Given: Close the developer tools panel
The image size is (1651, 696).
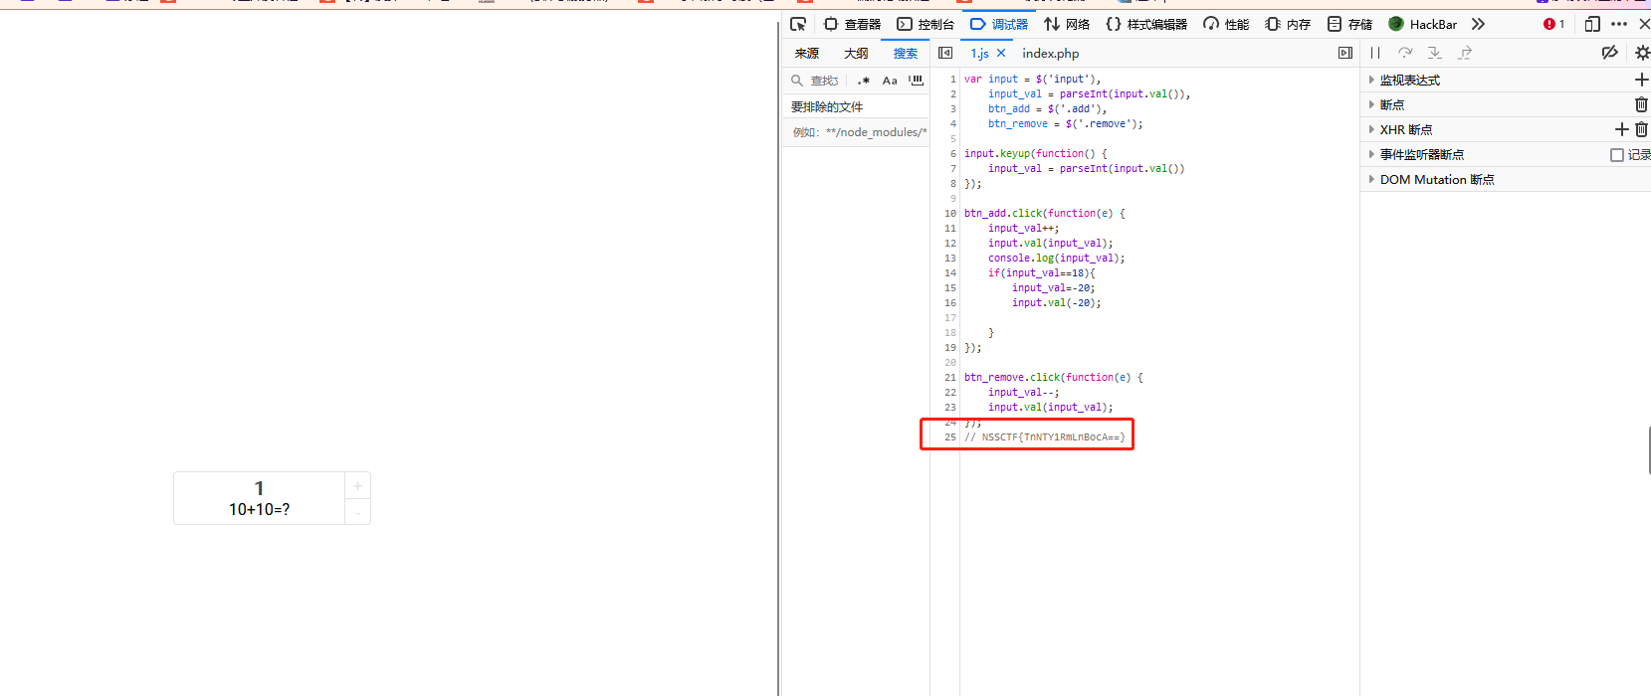Looking at the screenshot, I should 1644,24.
